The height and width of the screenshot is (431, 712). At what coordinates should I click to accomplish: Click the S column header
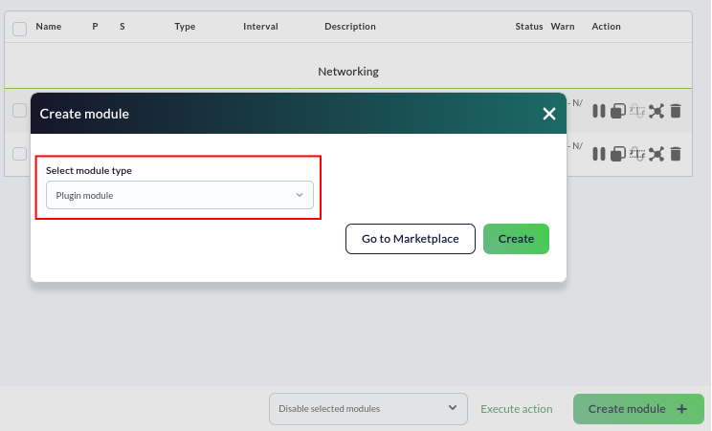pos(122,27)
